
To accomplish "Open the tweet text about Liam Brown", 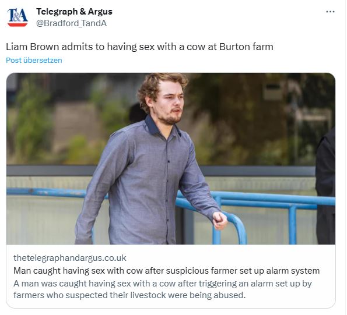I will (x=139, y=47).
